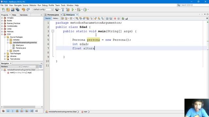Screen dimensions: 209x117
Task: Select the Source view button
Action: pos(48,18)
